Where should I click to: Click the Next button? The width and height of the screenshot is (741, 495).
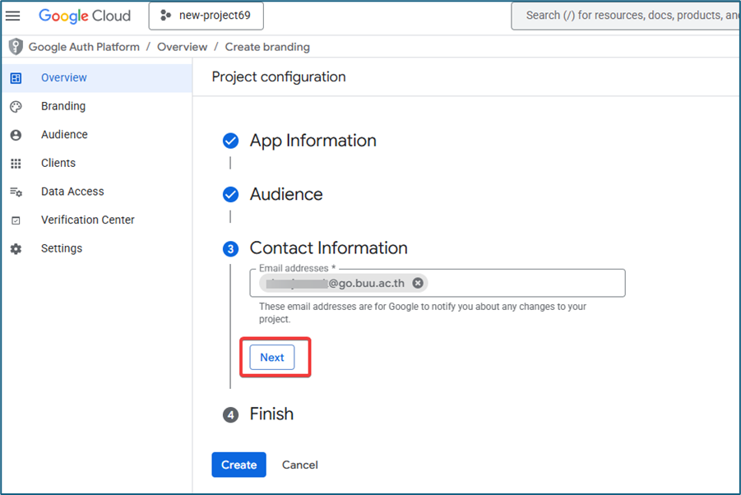tap(272, 358)
